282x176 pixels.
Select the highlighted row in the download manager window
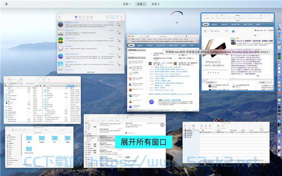[235, 132]
